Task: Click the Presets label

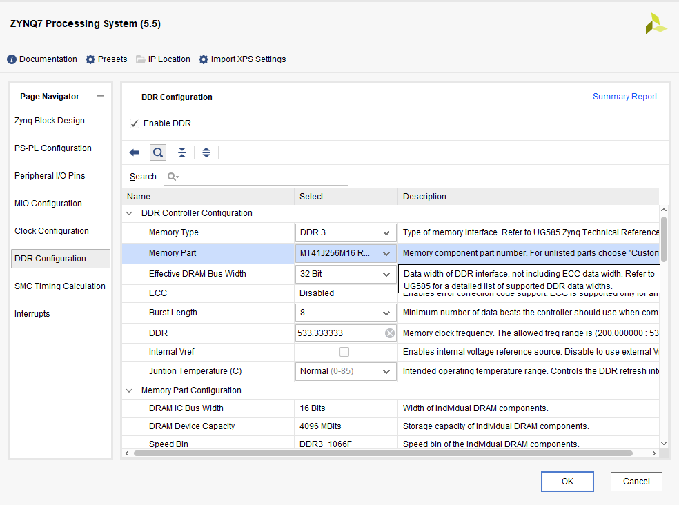Action: tap(112, 59)
